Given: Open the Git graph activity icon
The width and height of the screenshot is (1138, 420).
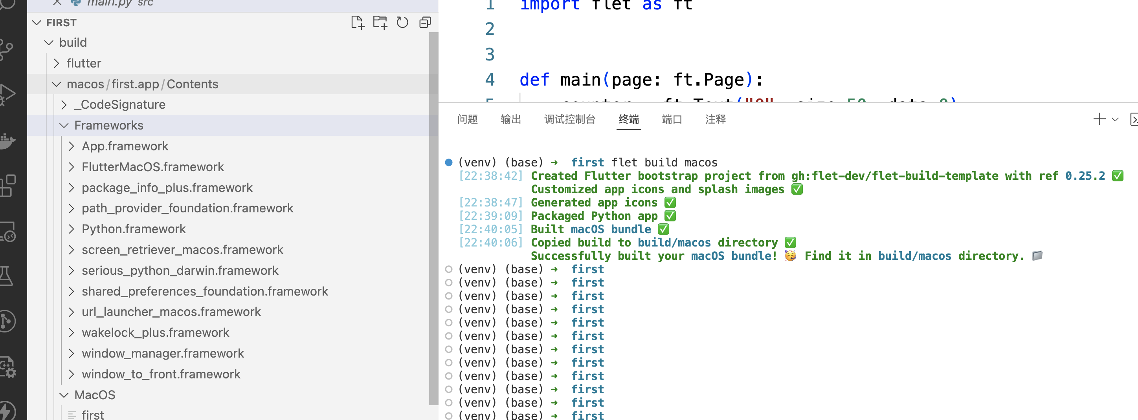Looking at the screenshot, I should 7,321.
